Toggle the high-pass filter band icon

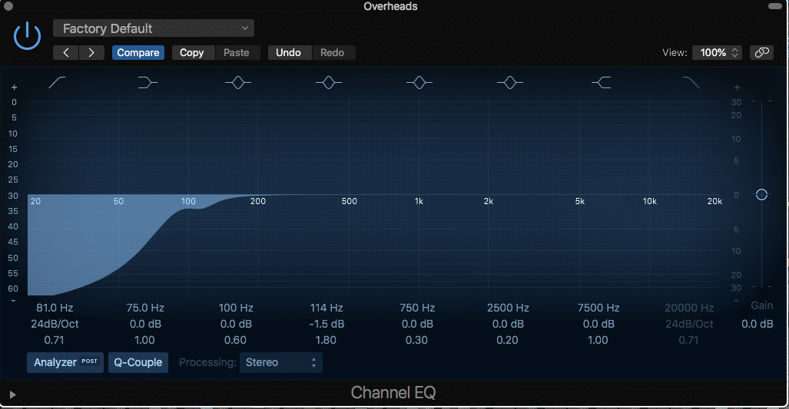[x=57, y=82]
